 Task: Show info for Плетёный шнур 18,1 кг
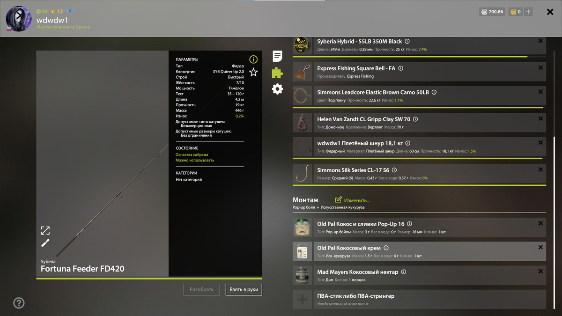click(x=407, y=143)
